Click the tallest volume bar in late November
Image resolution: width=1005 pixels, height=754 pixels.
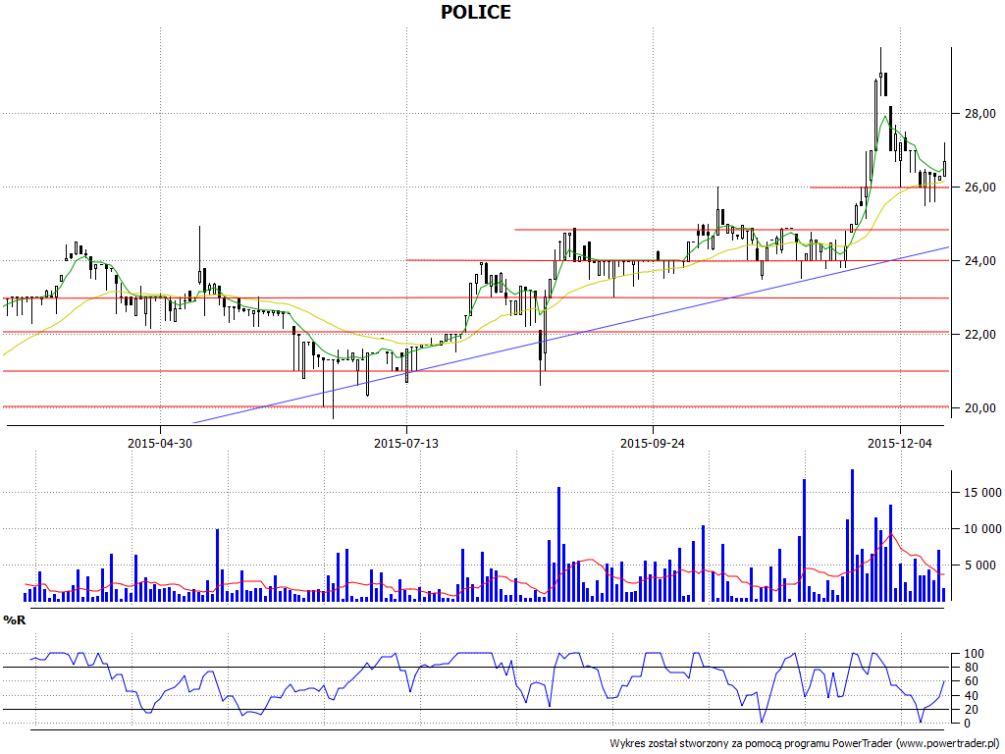pos(853,535)
